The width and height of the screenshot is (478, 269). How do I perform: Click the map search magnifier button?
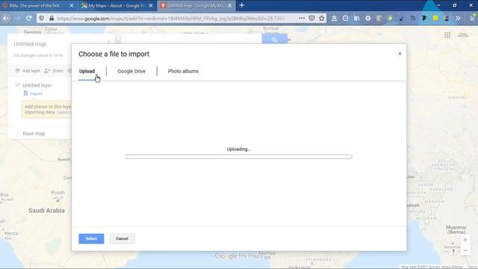tap(274, 40)
